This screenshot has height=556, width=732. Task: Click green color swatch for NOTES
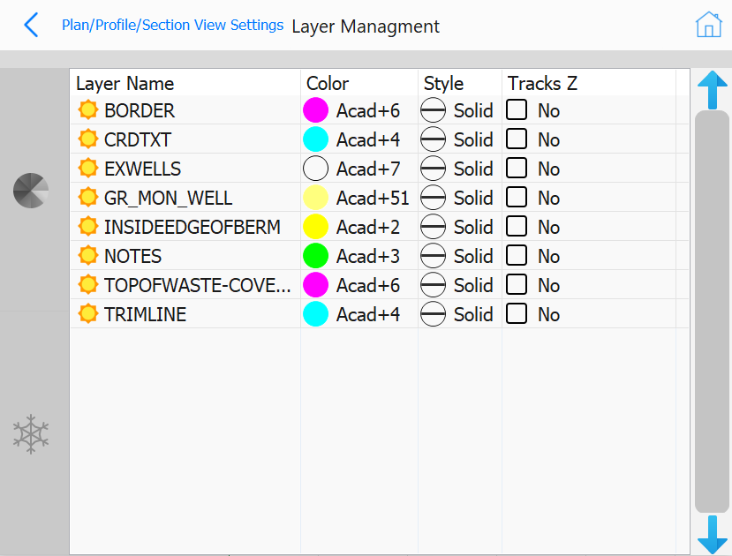point(315,256)
